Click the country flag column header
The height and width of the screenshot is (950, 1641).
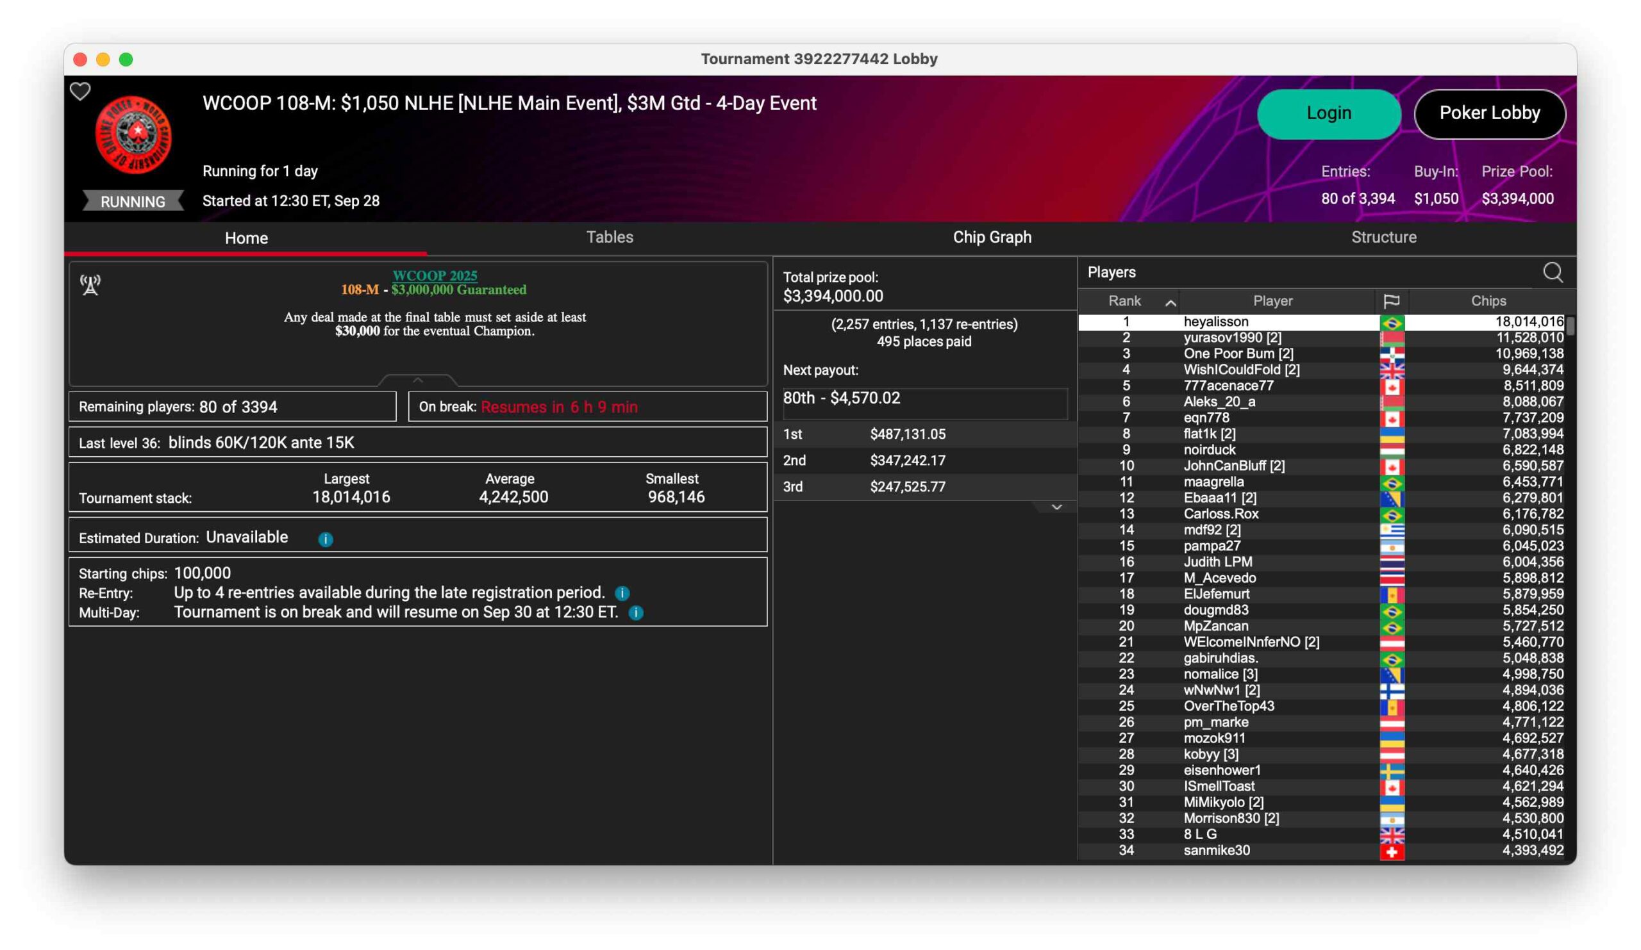click(1391, 301)
